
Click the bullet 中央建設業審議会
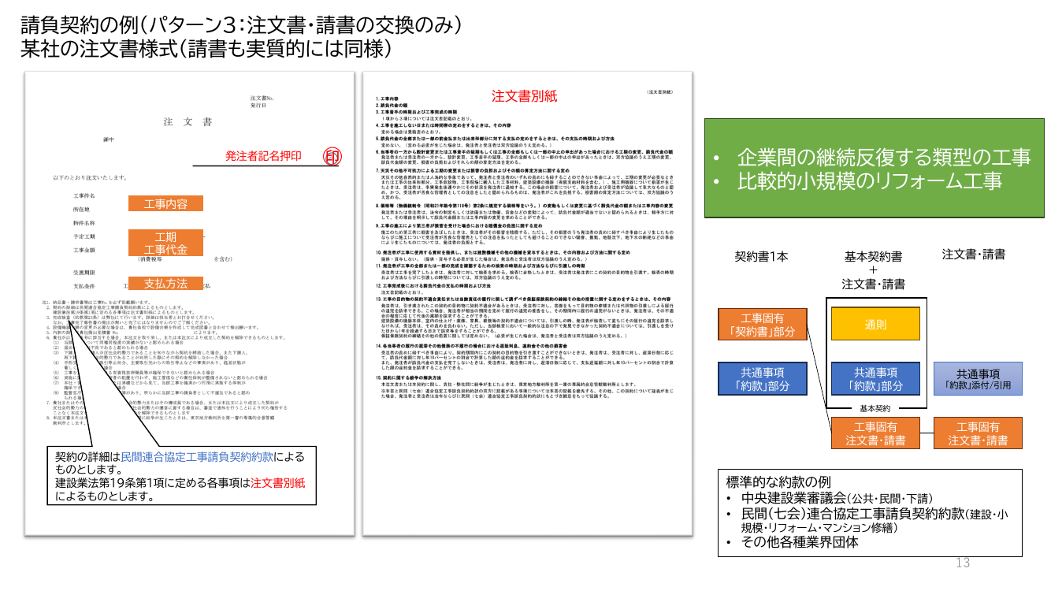point(838,498)
